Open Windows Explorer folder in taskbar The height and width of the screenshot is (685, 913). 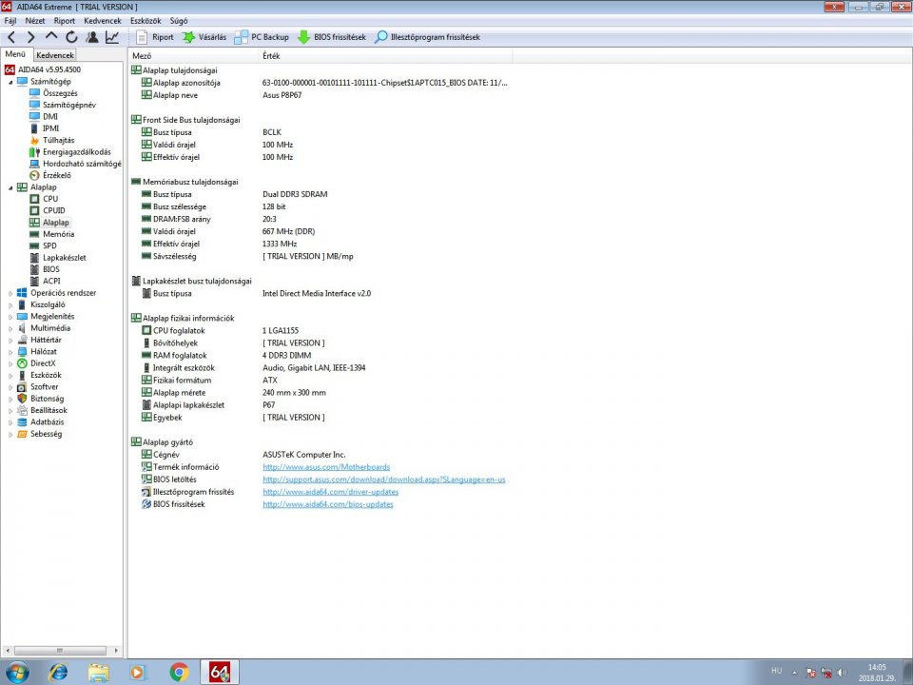click(98, 673)
